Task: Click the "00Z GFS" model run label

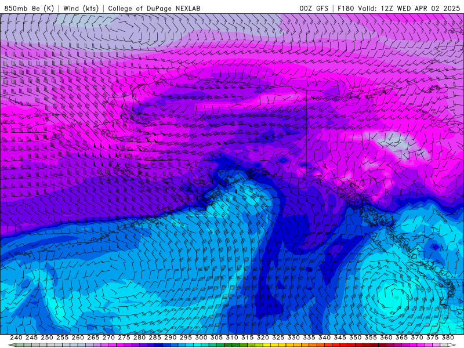Action: (x=314, y=8)
